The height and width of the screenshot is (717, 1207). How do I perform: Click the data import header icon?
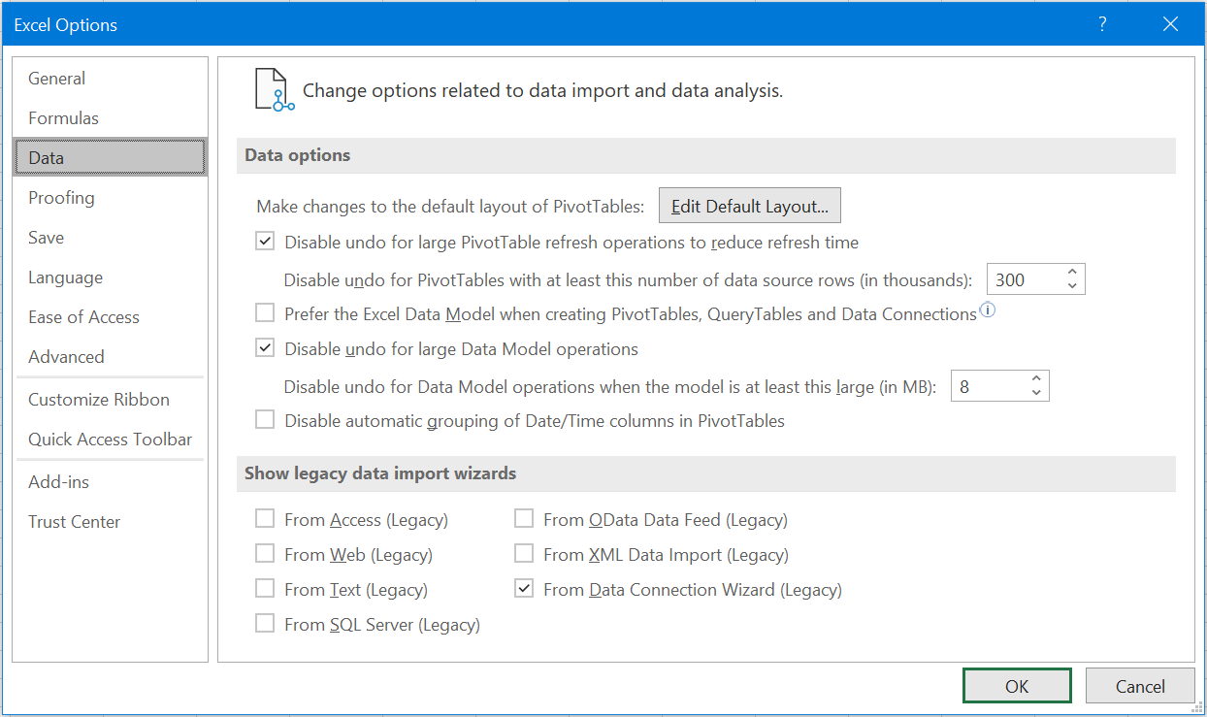click(275, 89)
